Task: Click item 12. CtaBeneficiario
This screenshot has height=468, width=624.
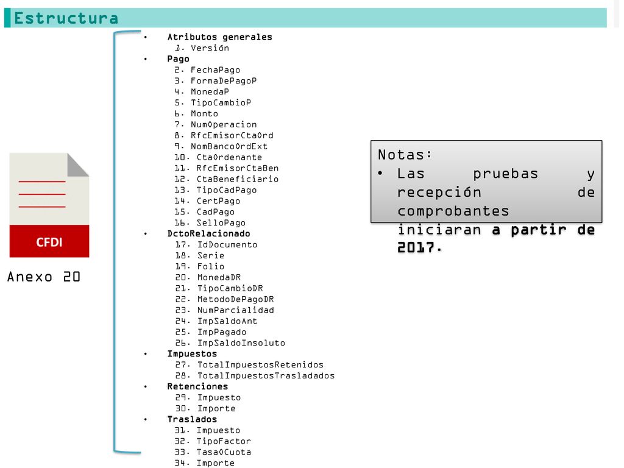Action: 227,179
